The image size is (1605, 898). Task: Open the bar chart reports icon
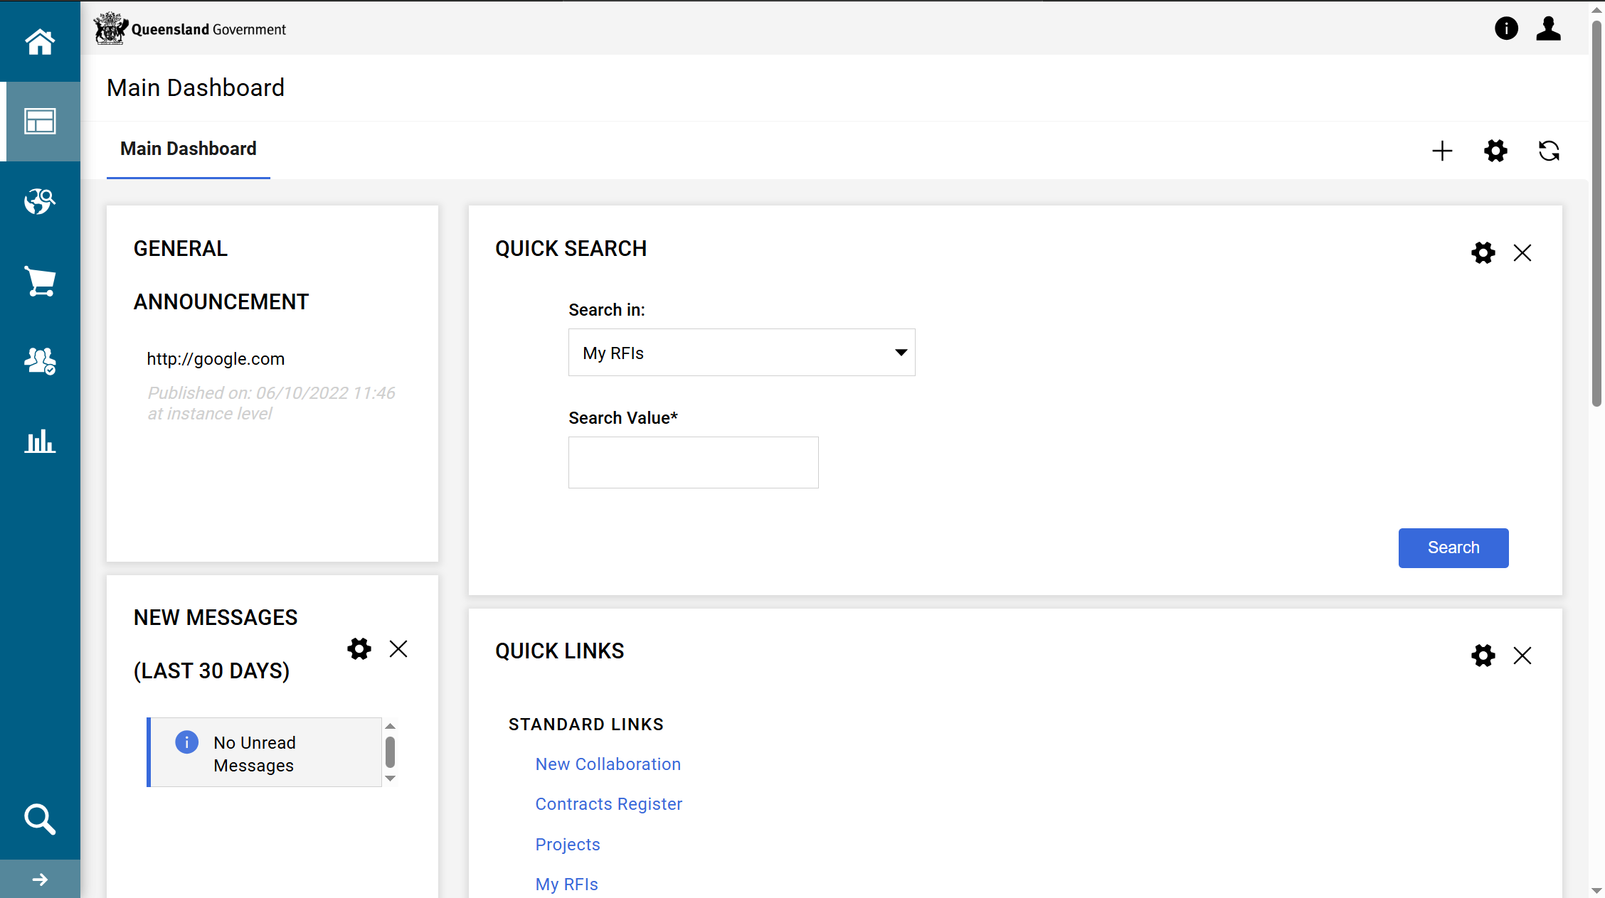(x=40, y=442)
